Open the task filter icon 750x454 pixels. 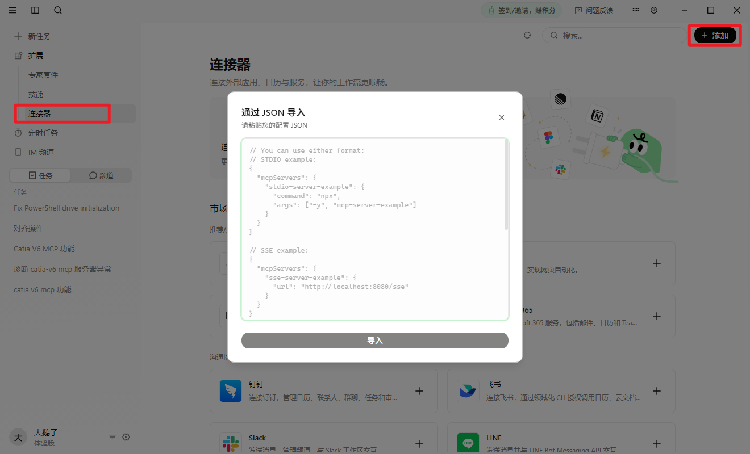point(113,437)
